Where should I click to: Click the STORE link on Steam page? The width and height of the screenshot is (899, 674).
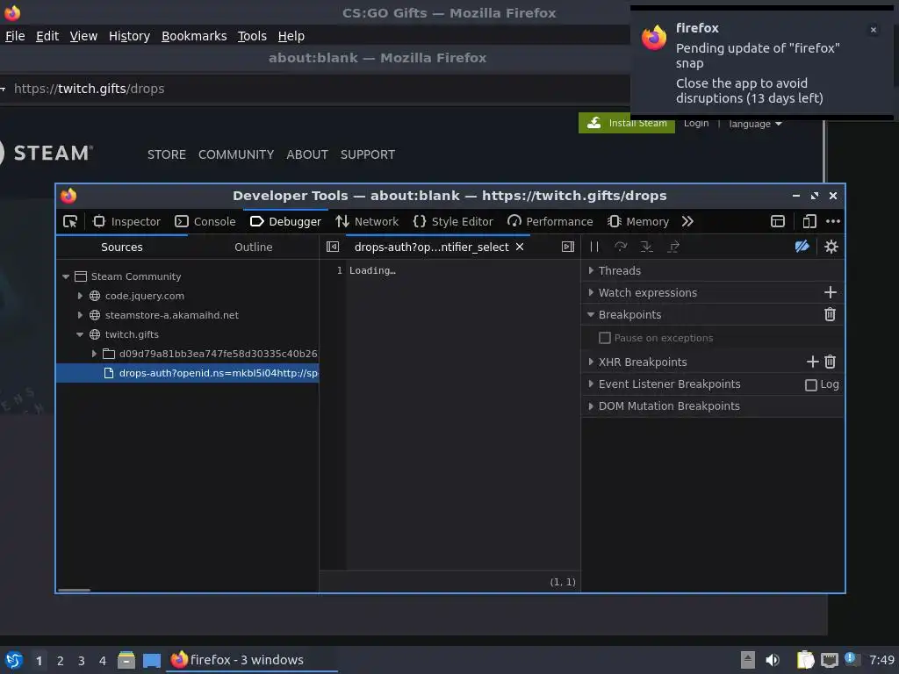tap(167, 154)
